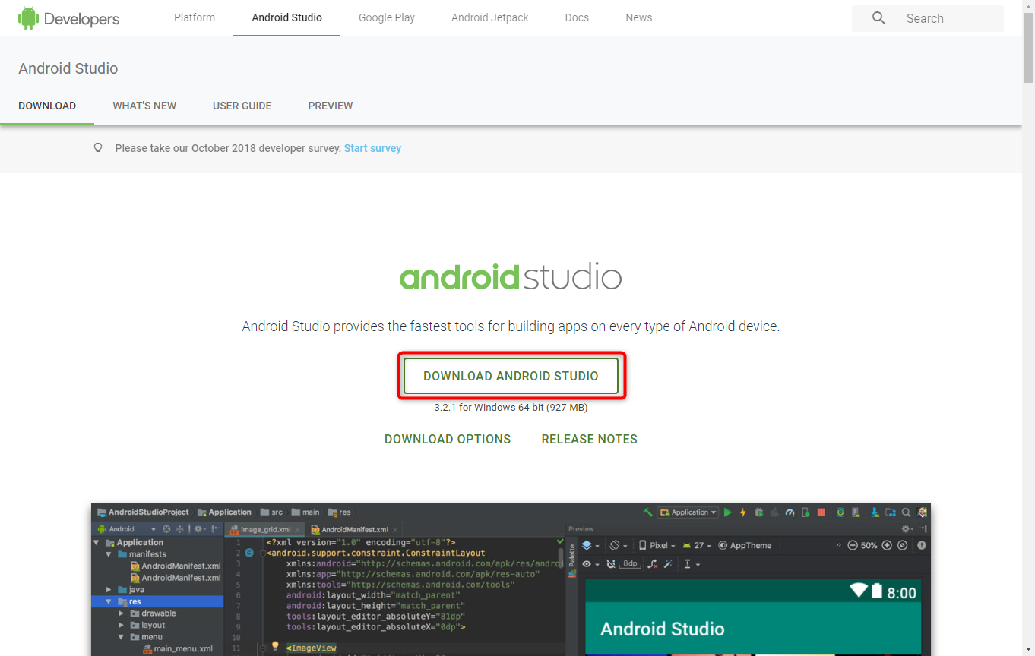Click the IDE toolbar search magnifier

(x=906, y=512)
